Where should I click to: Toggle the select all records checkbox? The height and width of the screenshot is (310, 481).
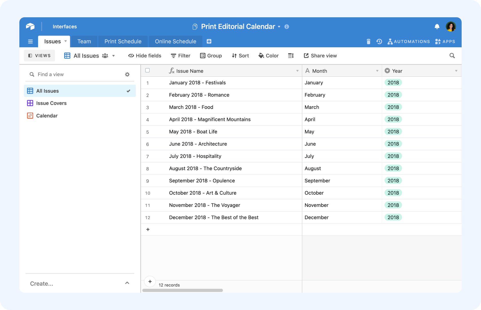click(148, 70)
